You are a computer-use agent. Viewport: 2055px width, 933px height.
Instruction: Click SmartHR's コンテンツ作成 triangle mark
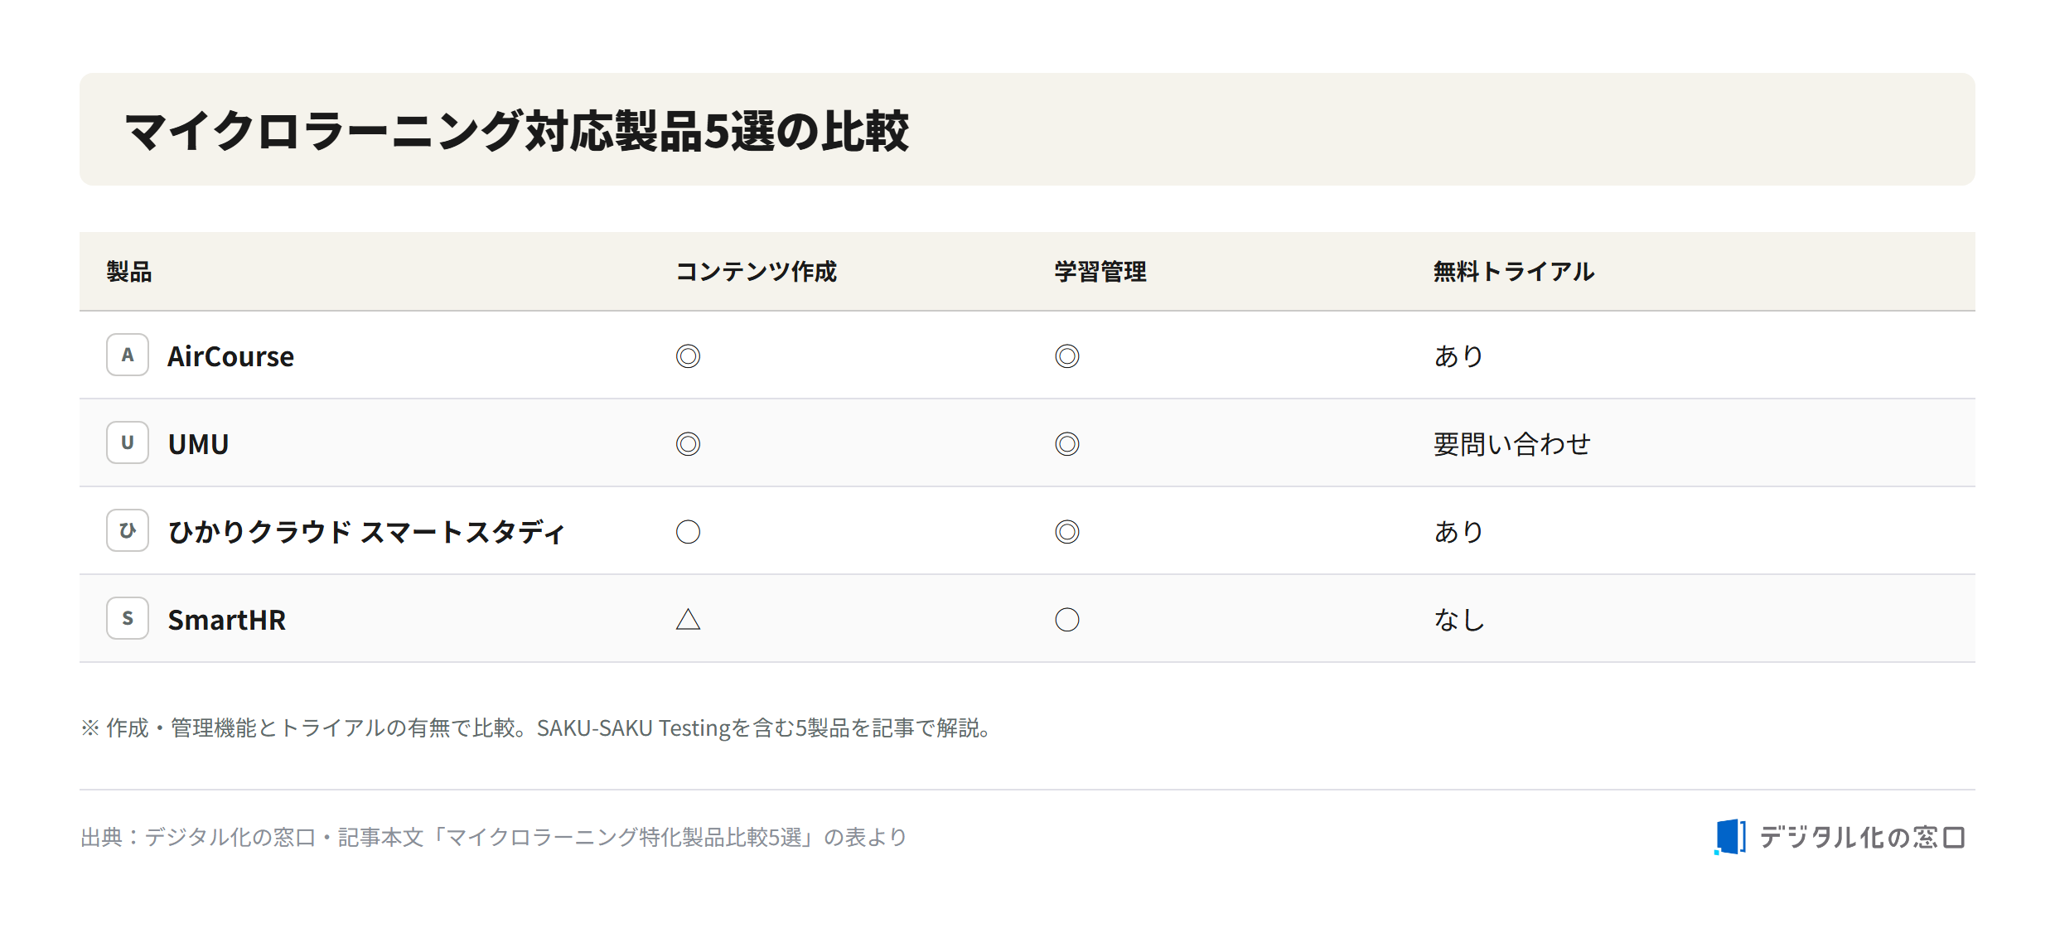click(688, 619)
